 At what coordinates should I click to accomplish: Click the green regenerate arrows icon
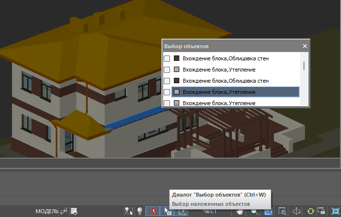coord(311,211)
